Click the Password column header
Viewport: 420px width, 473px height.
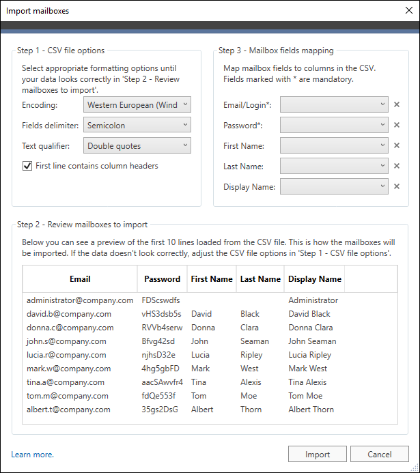(x=162, y=279)
